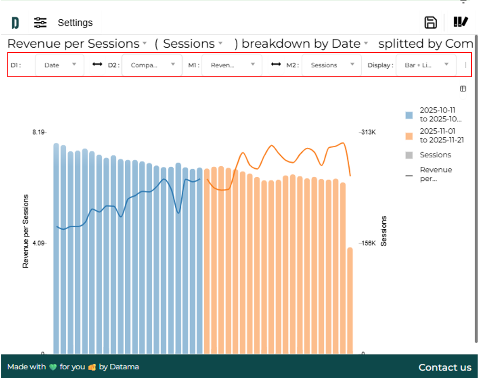
Task: Toggle the 2025-11-01 to 2025-11-21 series
Action: 441,136
